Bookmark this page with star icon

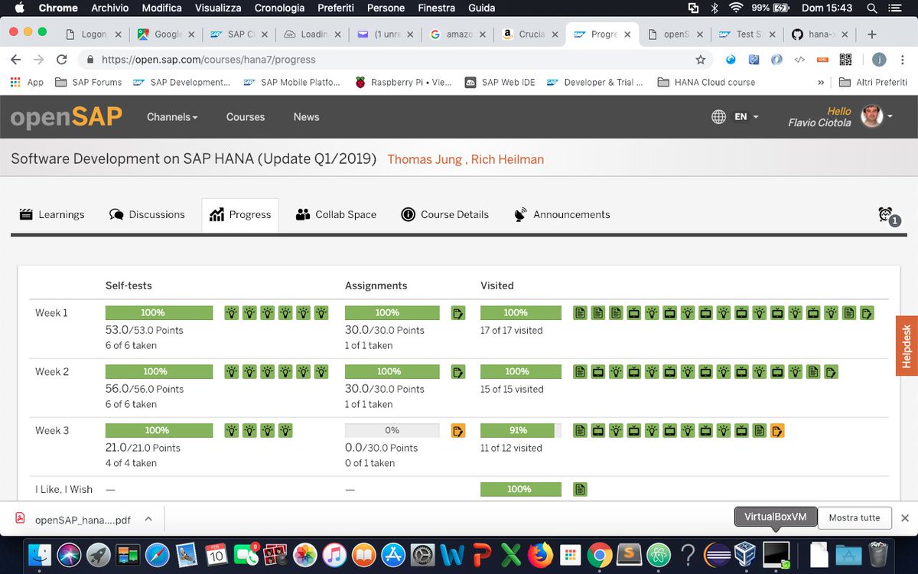pos(700,60)
